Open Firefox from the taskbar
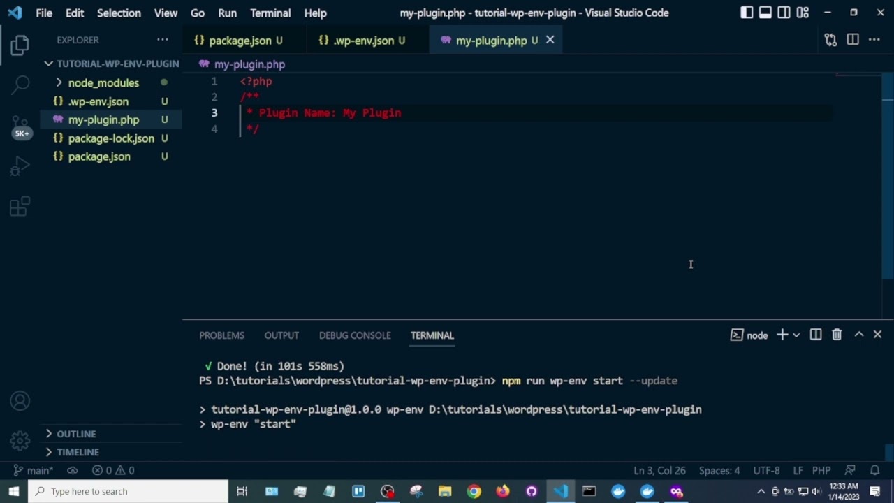This screenshot has width=894, height=503. [x=503, y=491]
